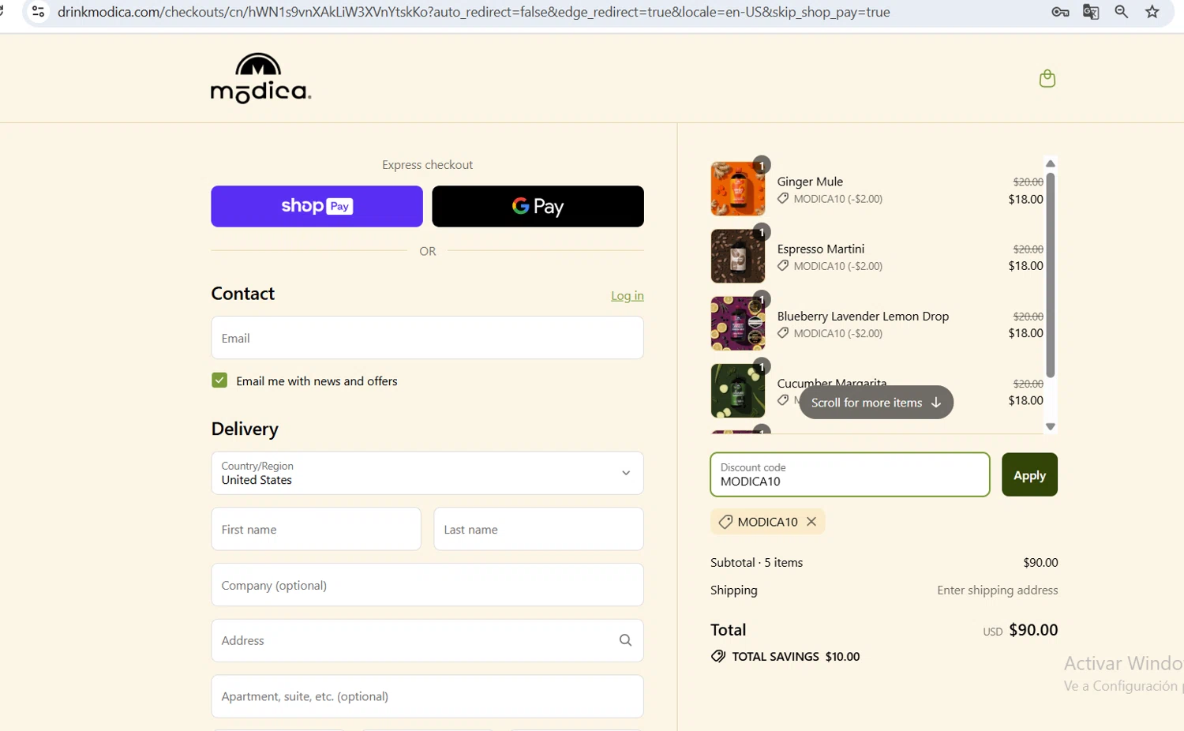Screen dimensions: 1184x731
Task: Remove the MODICA10 discount tag
Action: pos(811,522)
